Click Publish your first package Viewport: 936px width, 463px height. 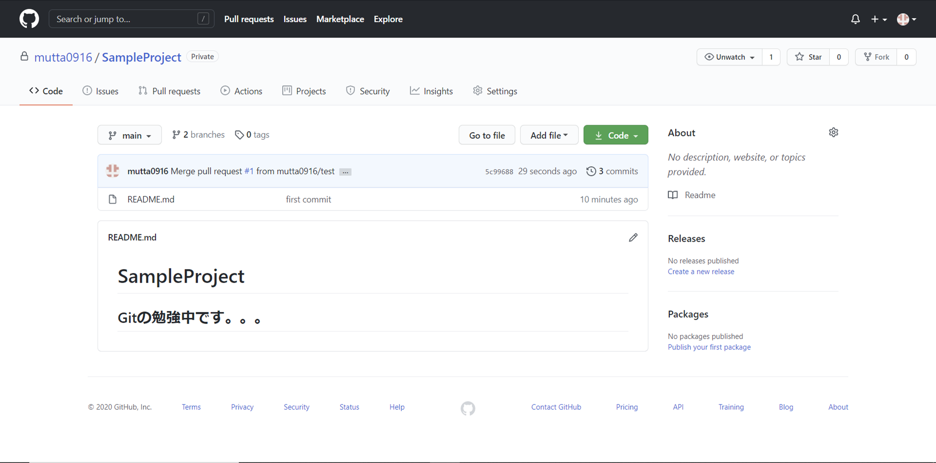pyautogui.click(x=709, y=347)
